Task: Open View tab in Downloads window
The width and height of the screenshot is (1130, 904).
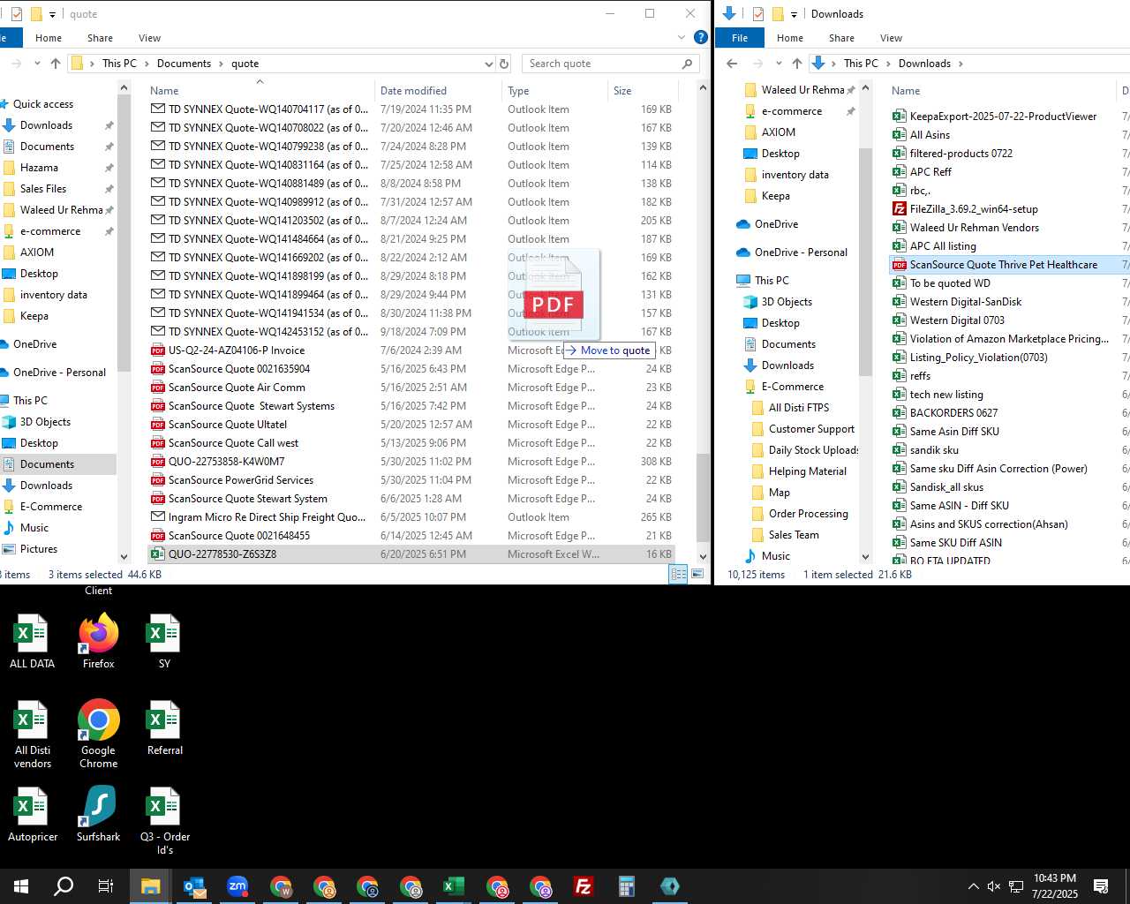Action: [891, 38]
